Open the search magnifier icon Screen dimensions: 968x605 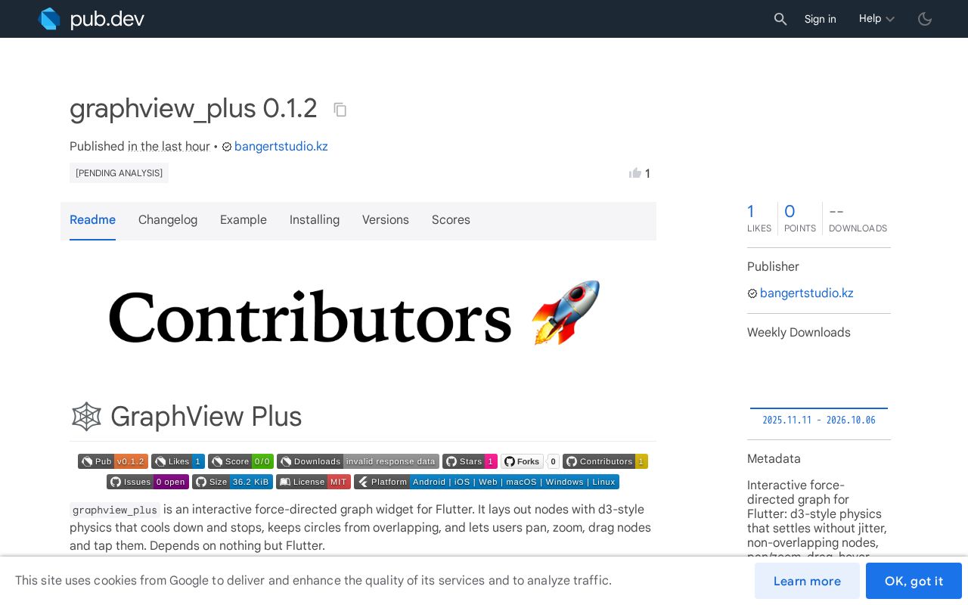780,19
